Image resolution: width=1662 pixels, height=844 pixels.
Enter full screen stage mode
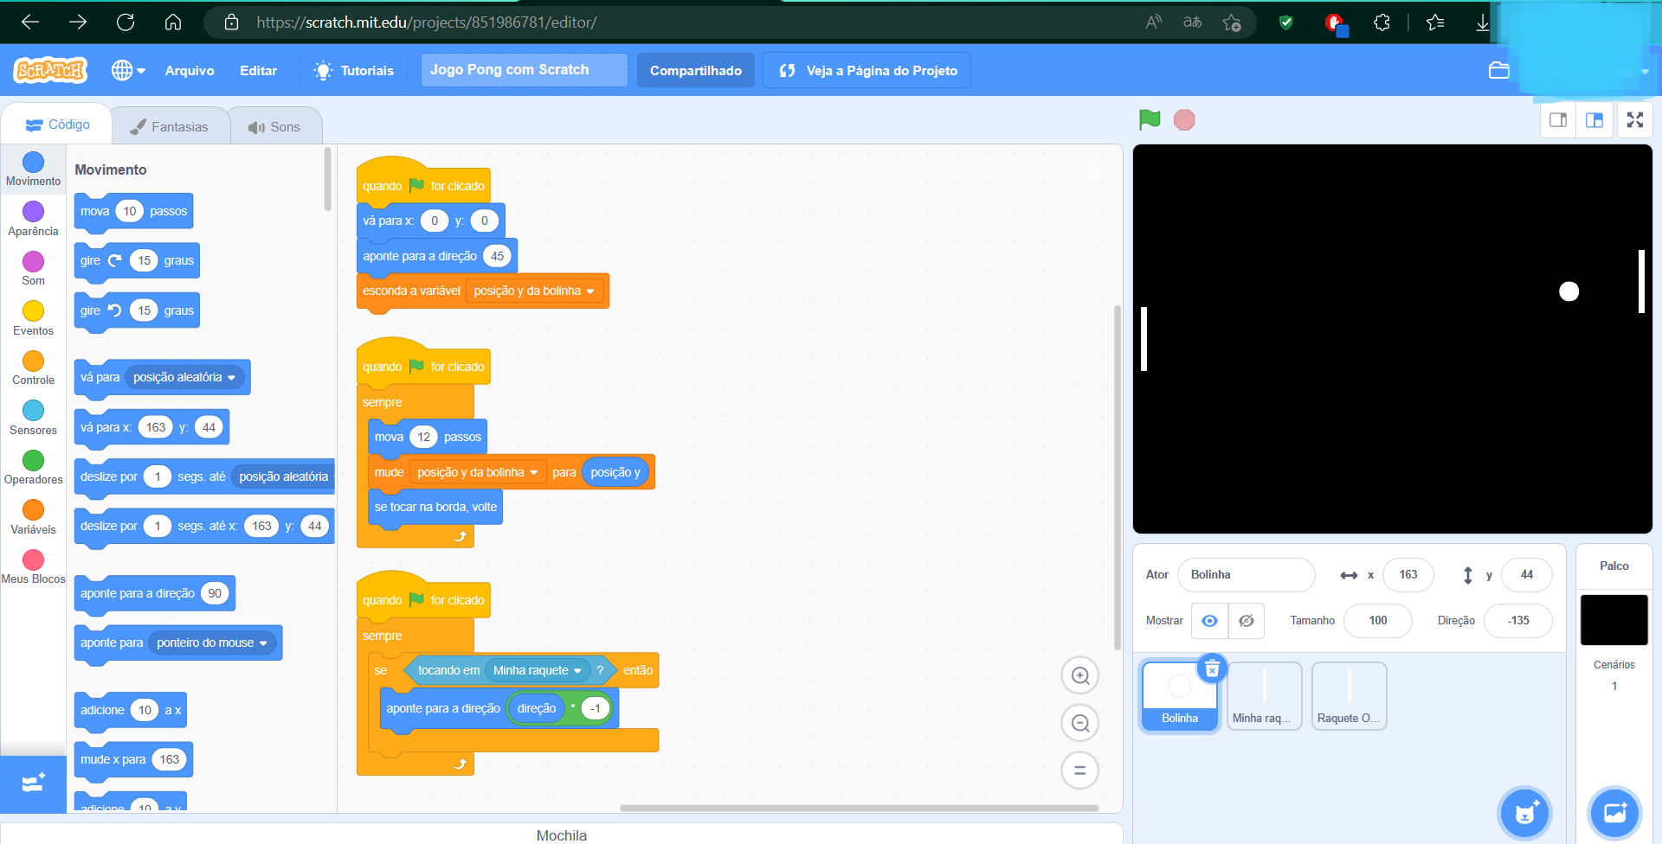[x=1635, y=120]
